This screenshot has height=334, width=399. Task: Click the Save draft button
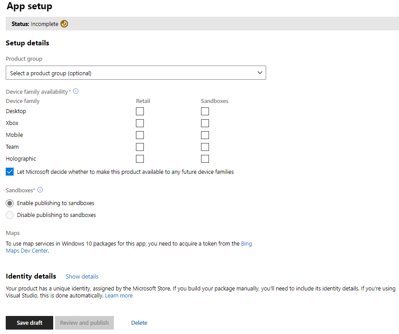pyautogui.click(x=29, y=323)
